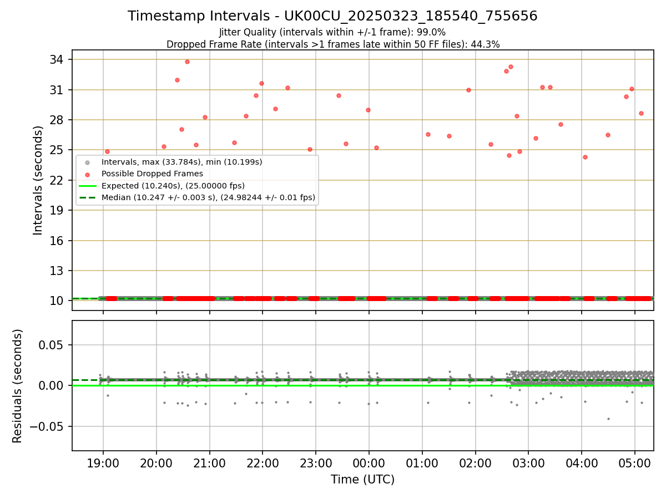Click the dashed dark green line sample in legend

click(87, 197)
